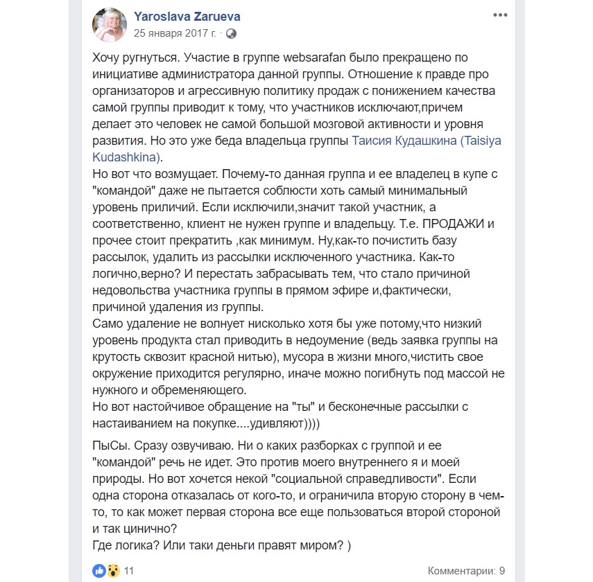Click the blue Like reaction icon
This screenshot has height=582, width=593.
(98, 570)
